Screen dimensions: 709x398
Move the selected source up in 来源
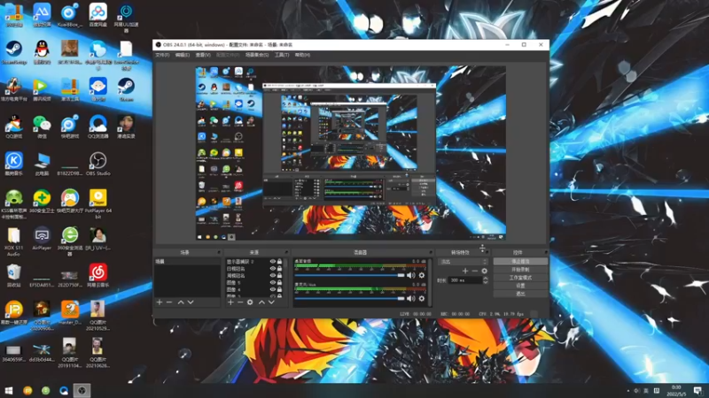click(261, 302)
